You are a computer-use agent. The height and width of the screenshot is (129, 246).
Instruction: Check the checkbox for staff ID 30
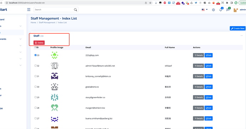(35, 87)
